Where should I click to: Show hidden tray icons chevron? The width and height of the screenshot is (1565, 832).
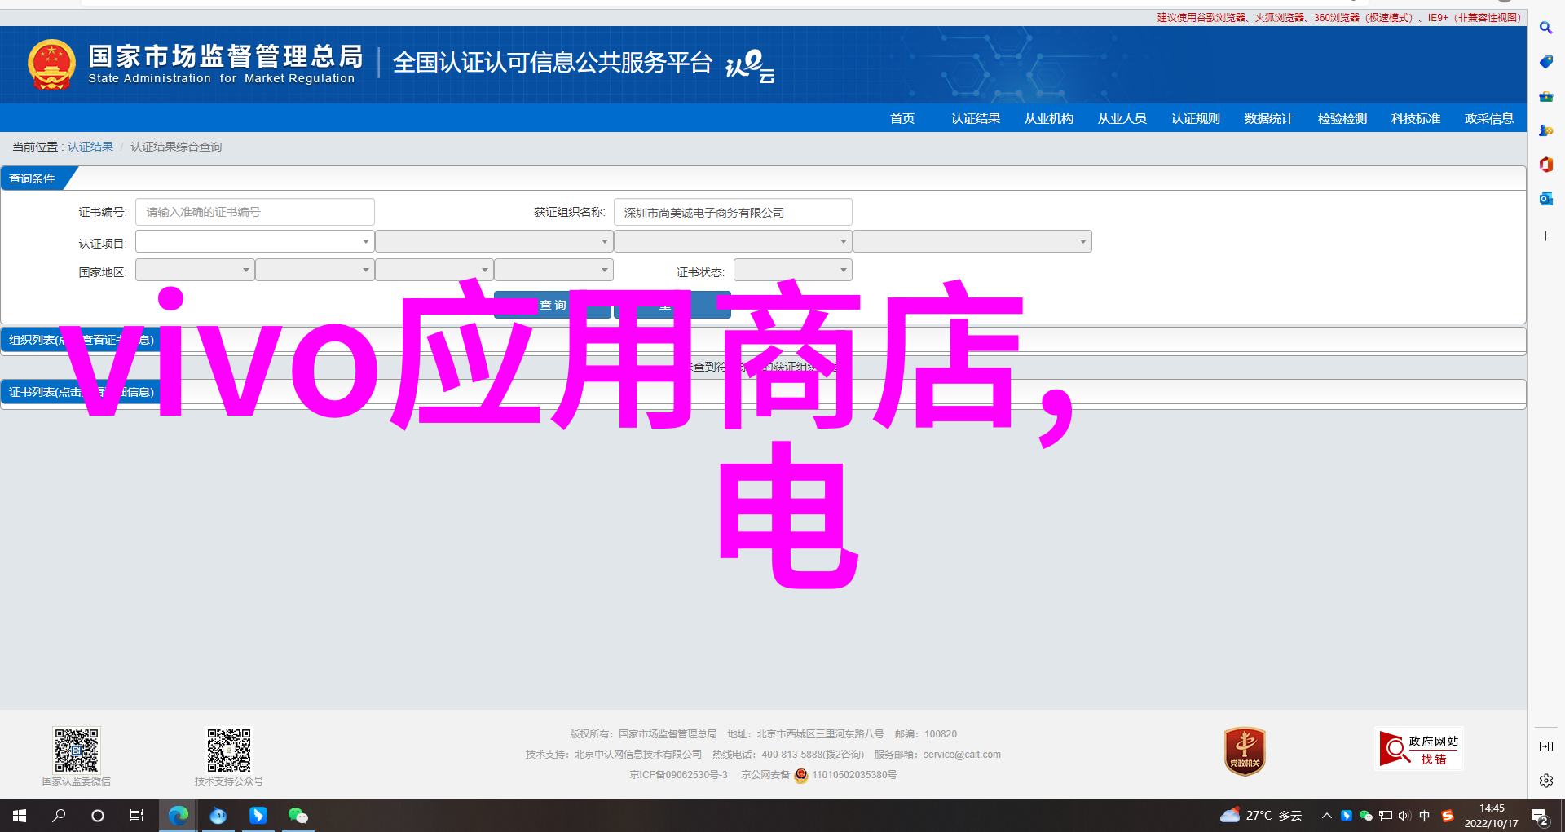pyautogui.click(x=1327, y=816)
